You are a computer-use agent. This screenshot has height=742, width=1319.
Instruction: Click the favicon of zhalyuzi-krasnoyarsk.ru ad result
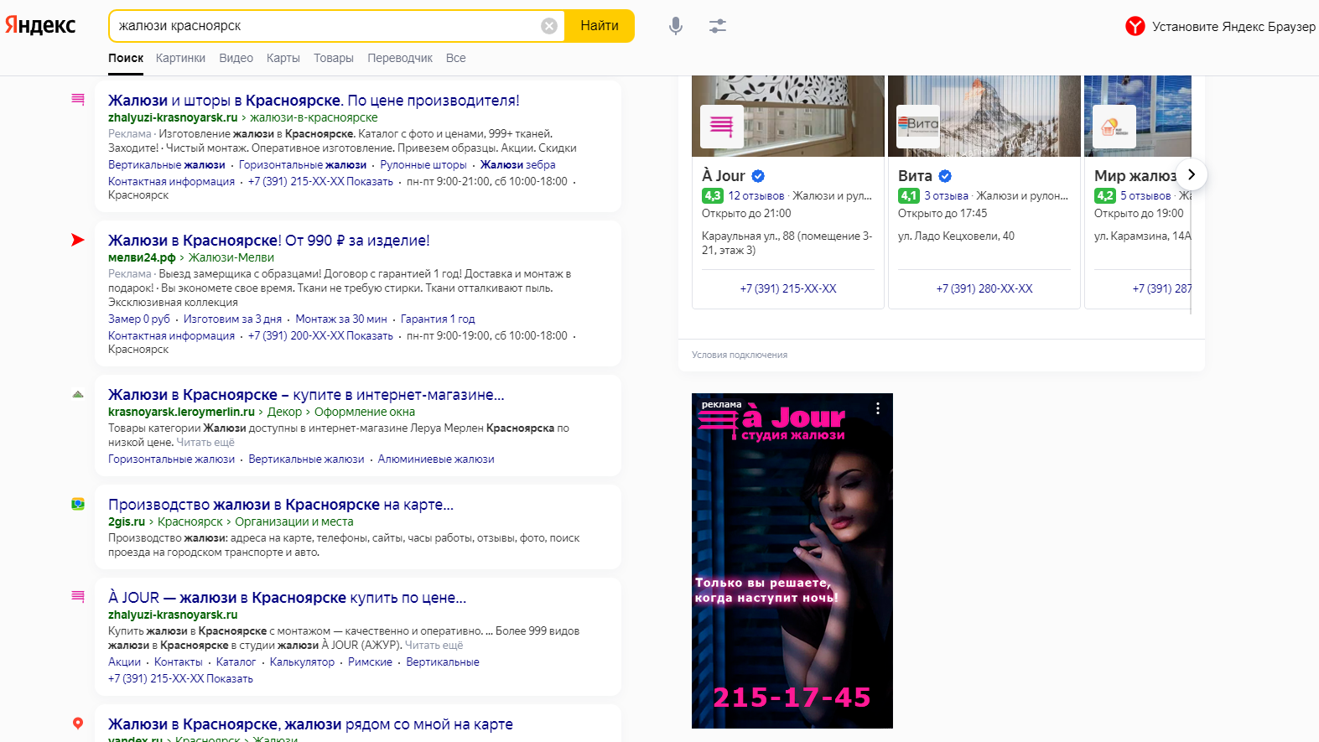click(x=78, y=100)
